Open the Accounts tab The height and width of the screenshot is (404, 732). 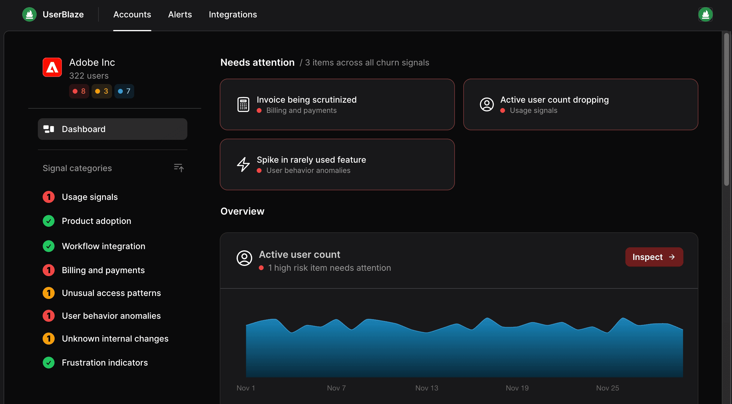(132, 14)
